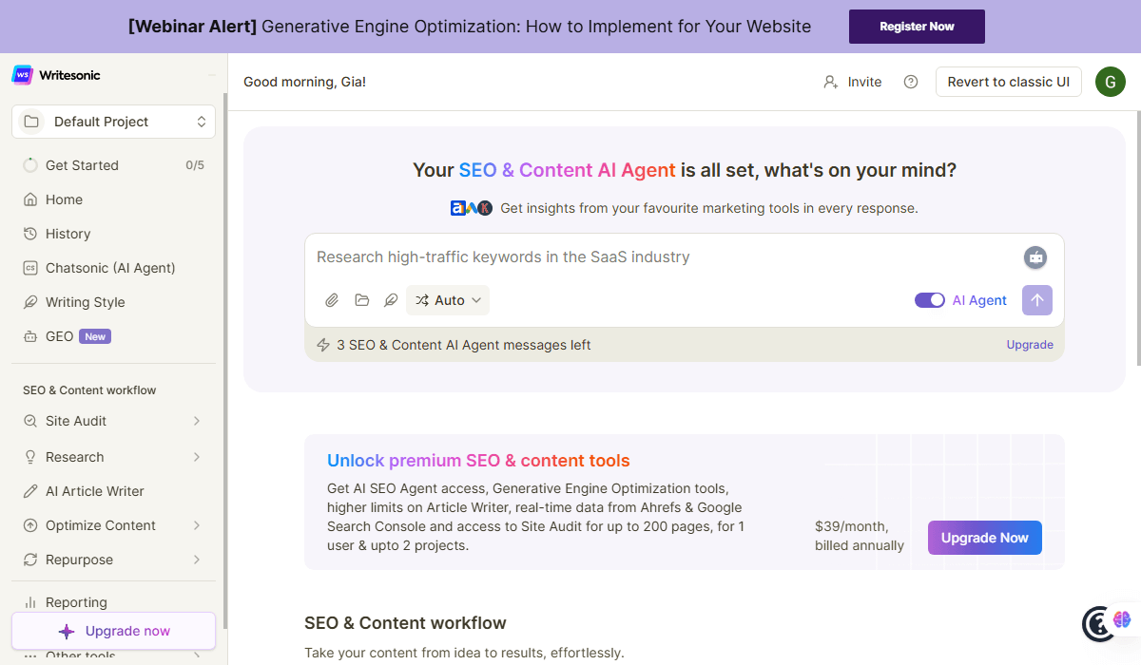Click 'Unlock premium SEO & content tools' heading

478,461
